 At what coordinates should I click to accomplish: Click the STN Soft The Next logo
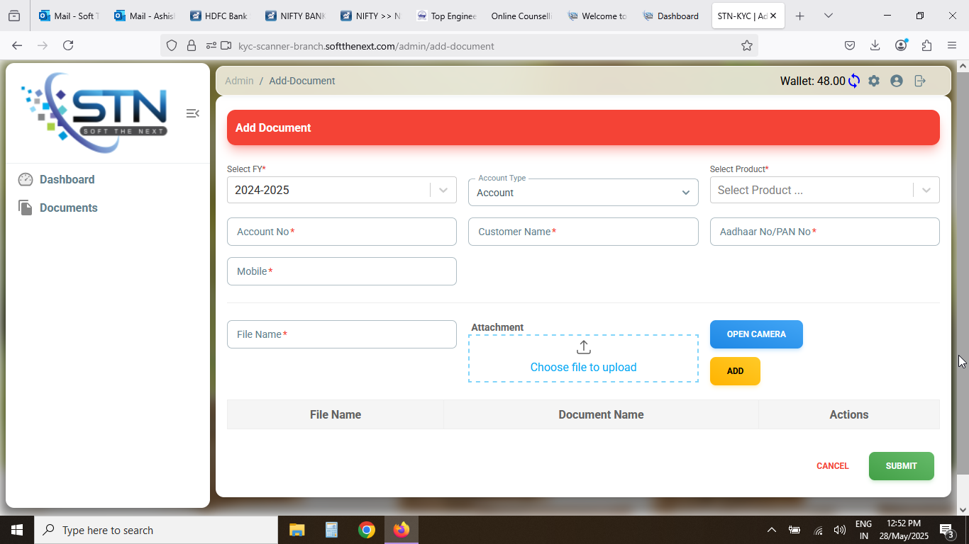click(x=94, y=112)
